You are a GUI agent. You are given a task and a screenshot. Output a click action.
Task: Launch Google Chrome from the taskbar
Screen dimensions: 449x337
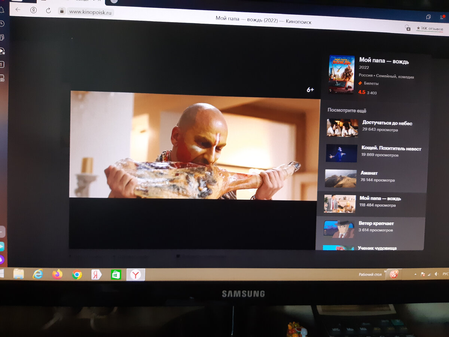(77, 275)
